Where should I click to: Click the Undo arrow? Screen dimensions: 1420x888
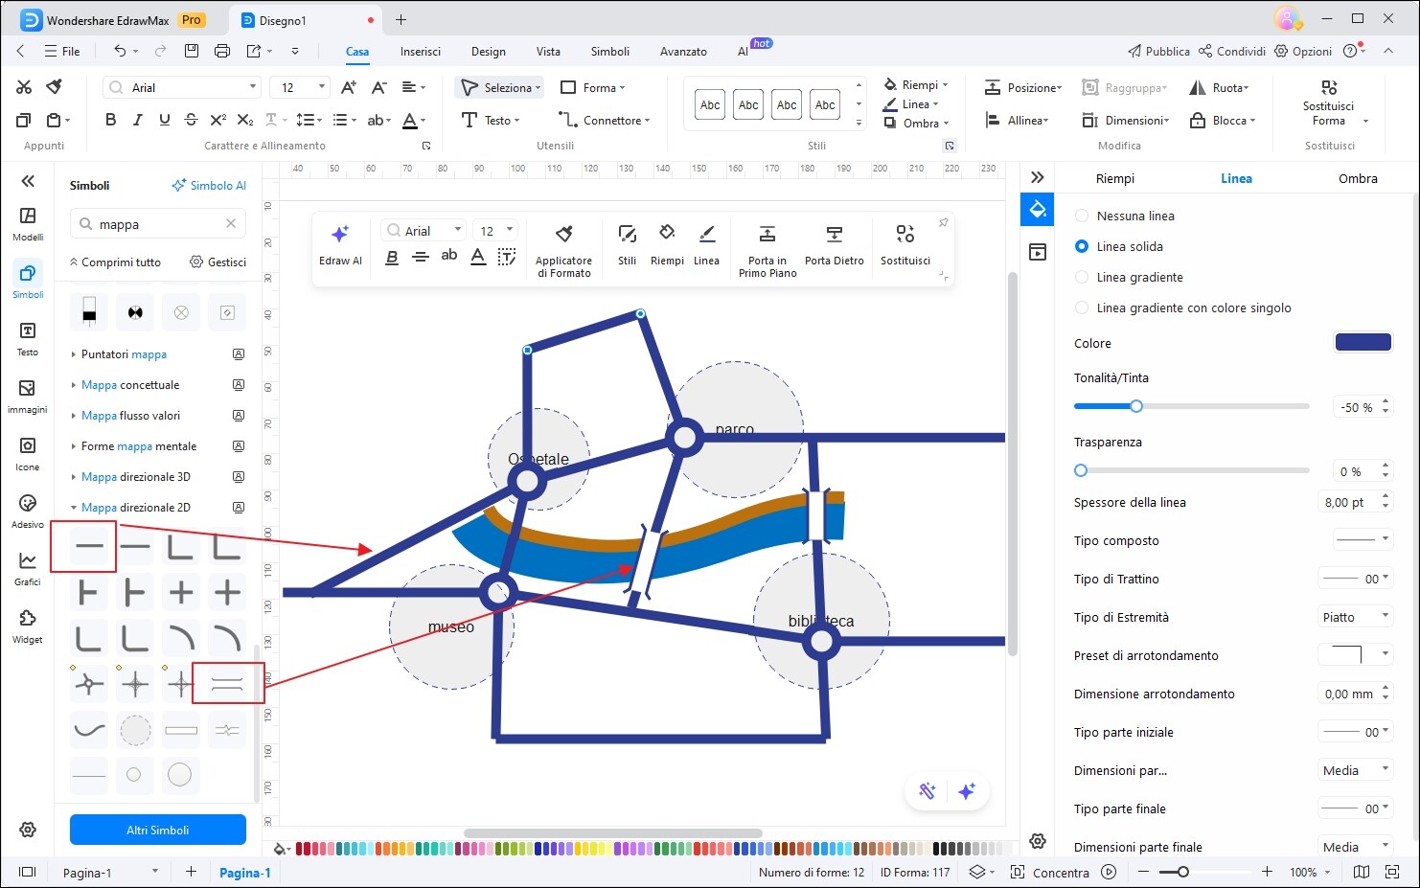120,51
